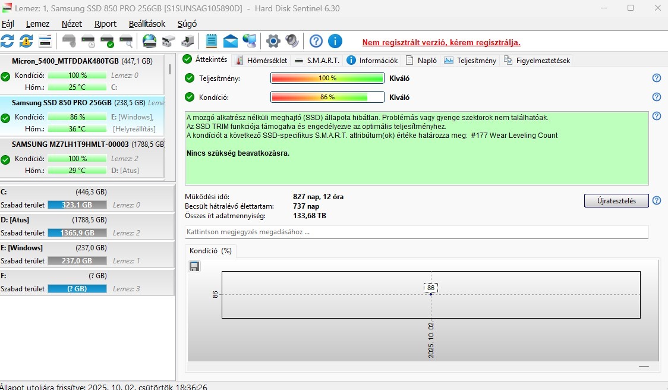668x390 pixels.
Task: Switch to the Információk tab
Action: (373, 61)
